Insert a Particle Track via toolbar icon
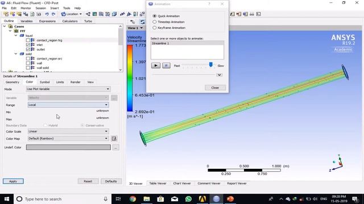 point(107,14)
